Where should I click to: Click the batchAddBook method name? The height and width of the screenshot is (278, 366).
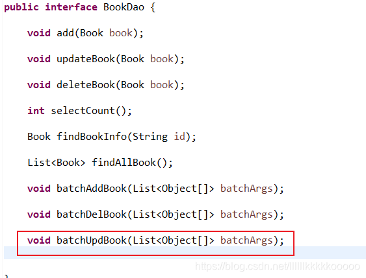pyautogui.click(x=92, y=189)
